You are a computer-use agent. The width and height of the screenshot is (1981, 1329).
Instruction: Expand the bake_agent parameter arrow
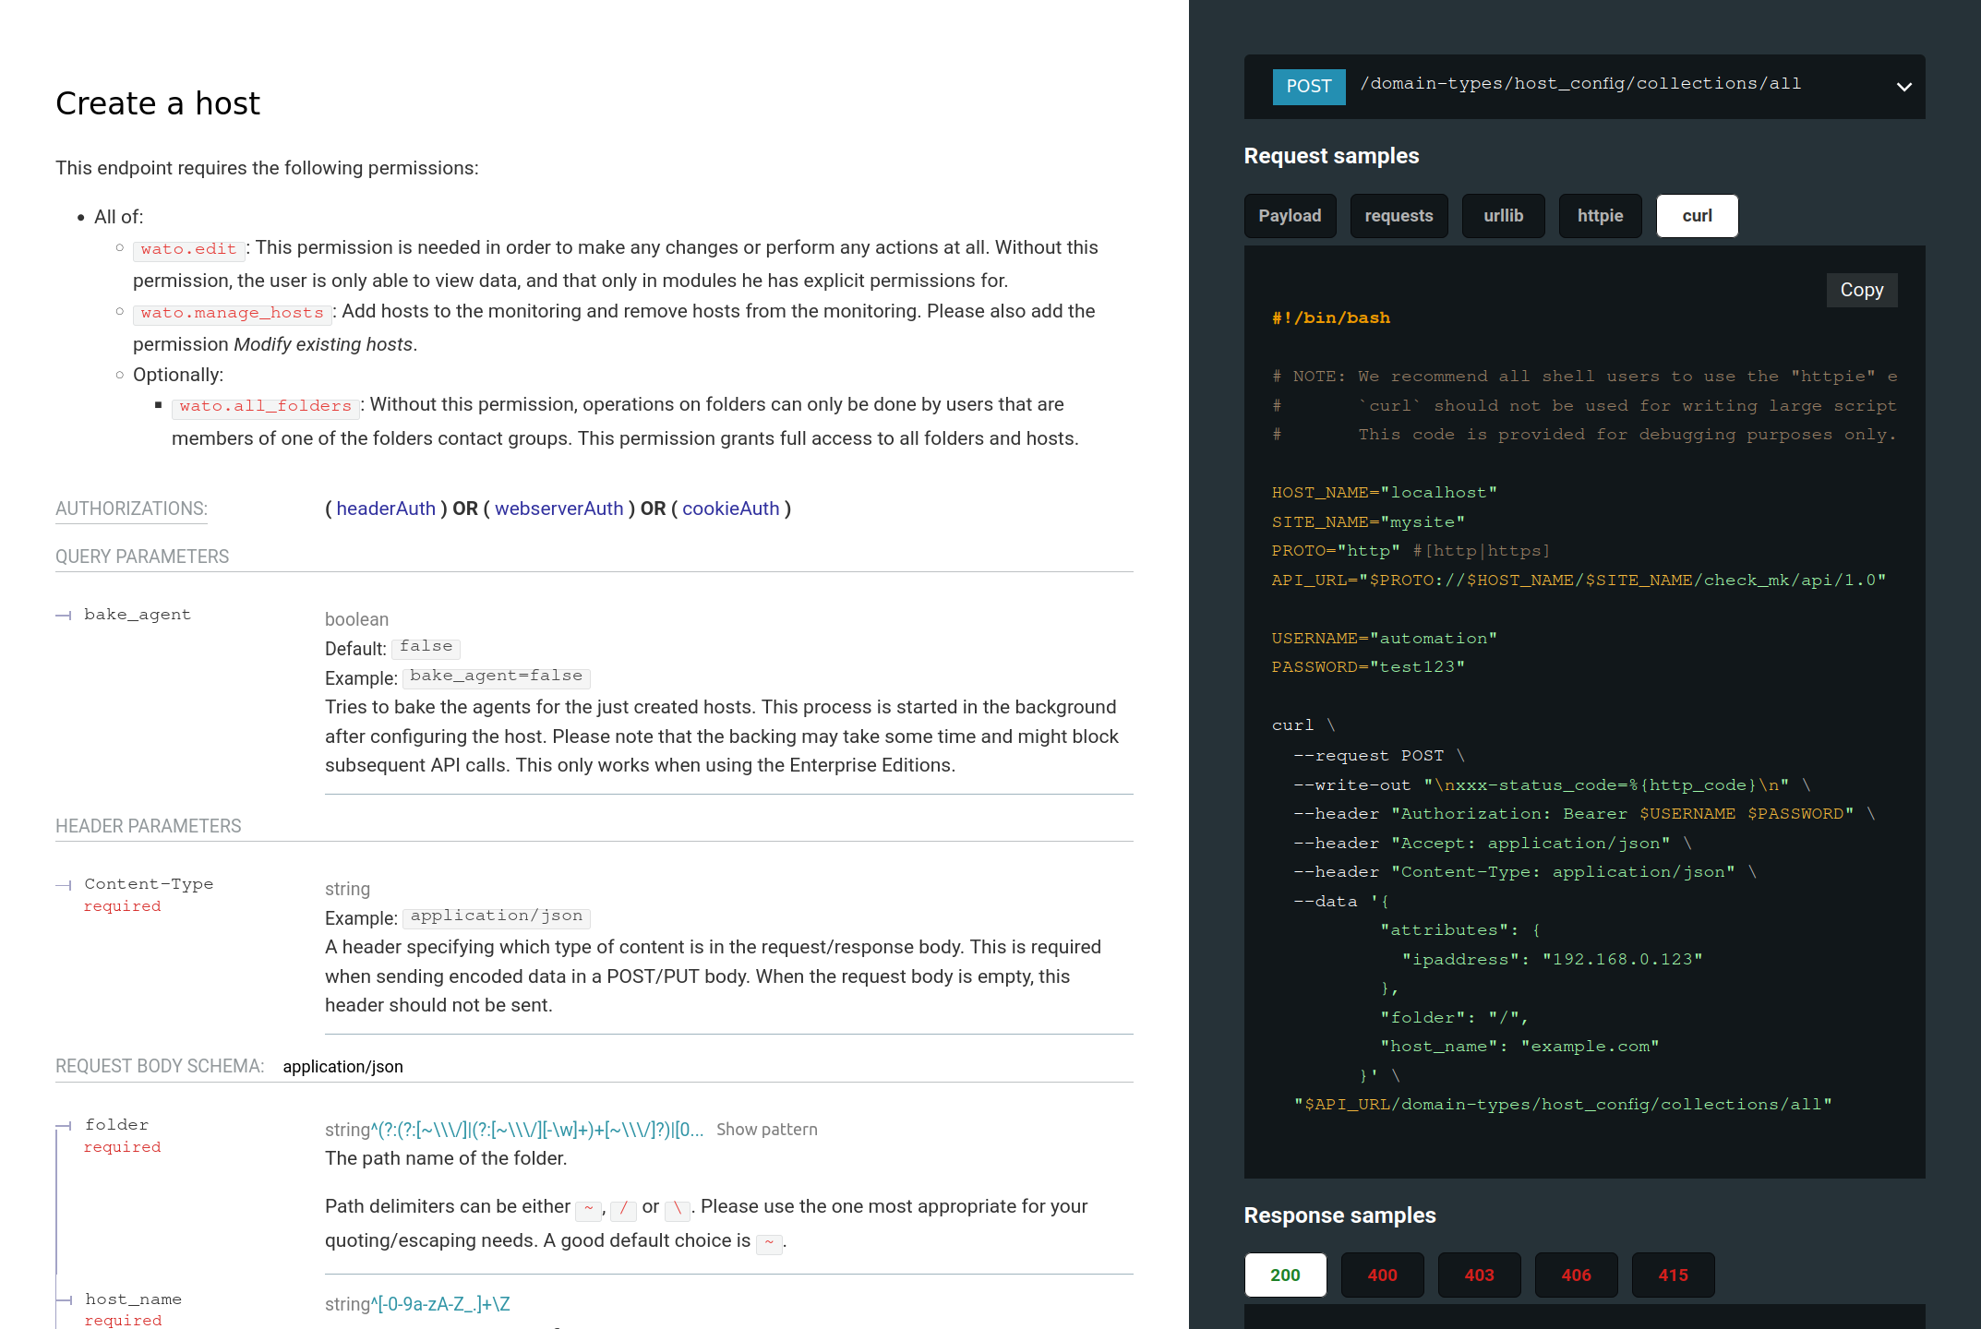[64, 614]
